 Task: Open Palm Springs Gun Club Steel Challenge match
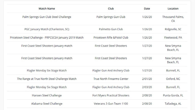[x=47, y=17]
